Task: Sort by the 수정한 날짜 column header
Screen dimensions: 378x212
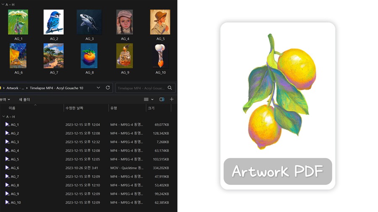Action: pyautogui.click(x=74, y=108)
